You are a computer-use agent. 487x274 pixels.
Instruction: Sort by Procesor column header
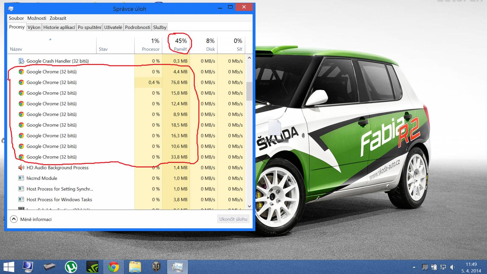[148, 45]
